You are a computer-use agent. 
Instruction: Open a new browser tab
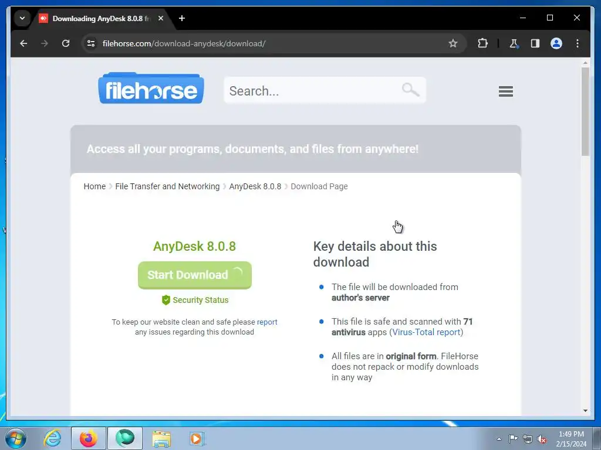point(182,18)
